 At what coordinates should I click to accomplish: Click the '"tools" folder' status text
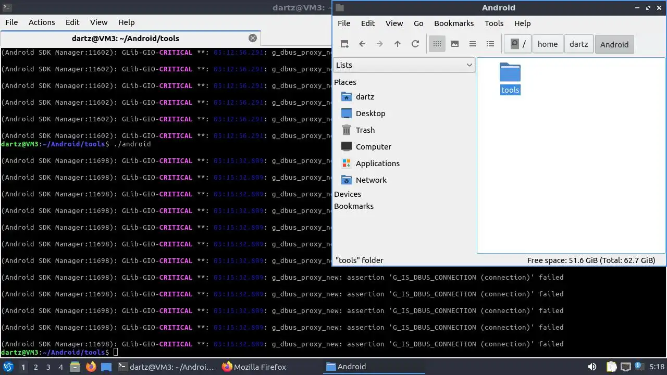click(360, 260)
